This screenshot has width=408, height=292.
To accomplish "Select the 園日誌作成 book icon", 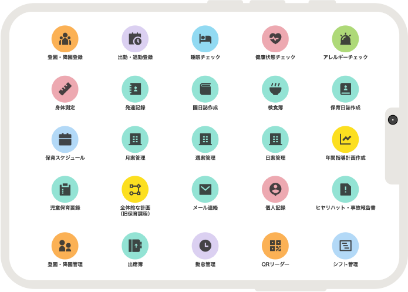I will (x=205, y=89).
